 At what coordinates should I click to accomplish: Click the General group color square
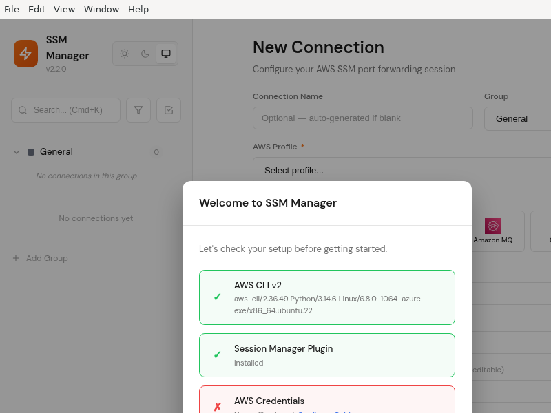pyautogui.click(x=31, y=152)
